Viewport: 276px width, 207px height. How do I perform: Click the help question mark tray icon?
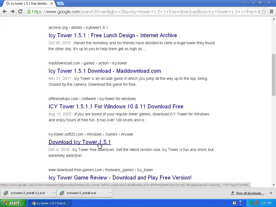pyautogui.click(x=234, y=203)
